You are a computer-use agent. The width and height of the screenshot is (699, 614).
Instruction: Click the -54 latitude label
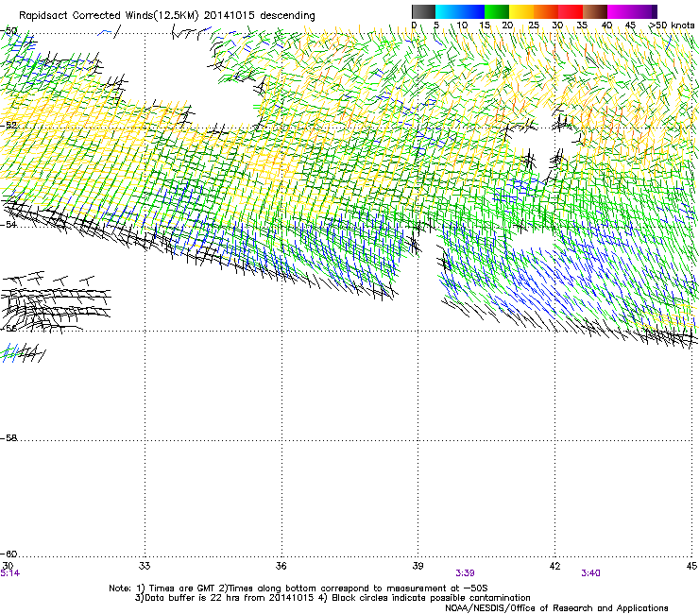point(9,225)
